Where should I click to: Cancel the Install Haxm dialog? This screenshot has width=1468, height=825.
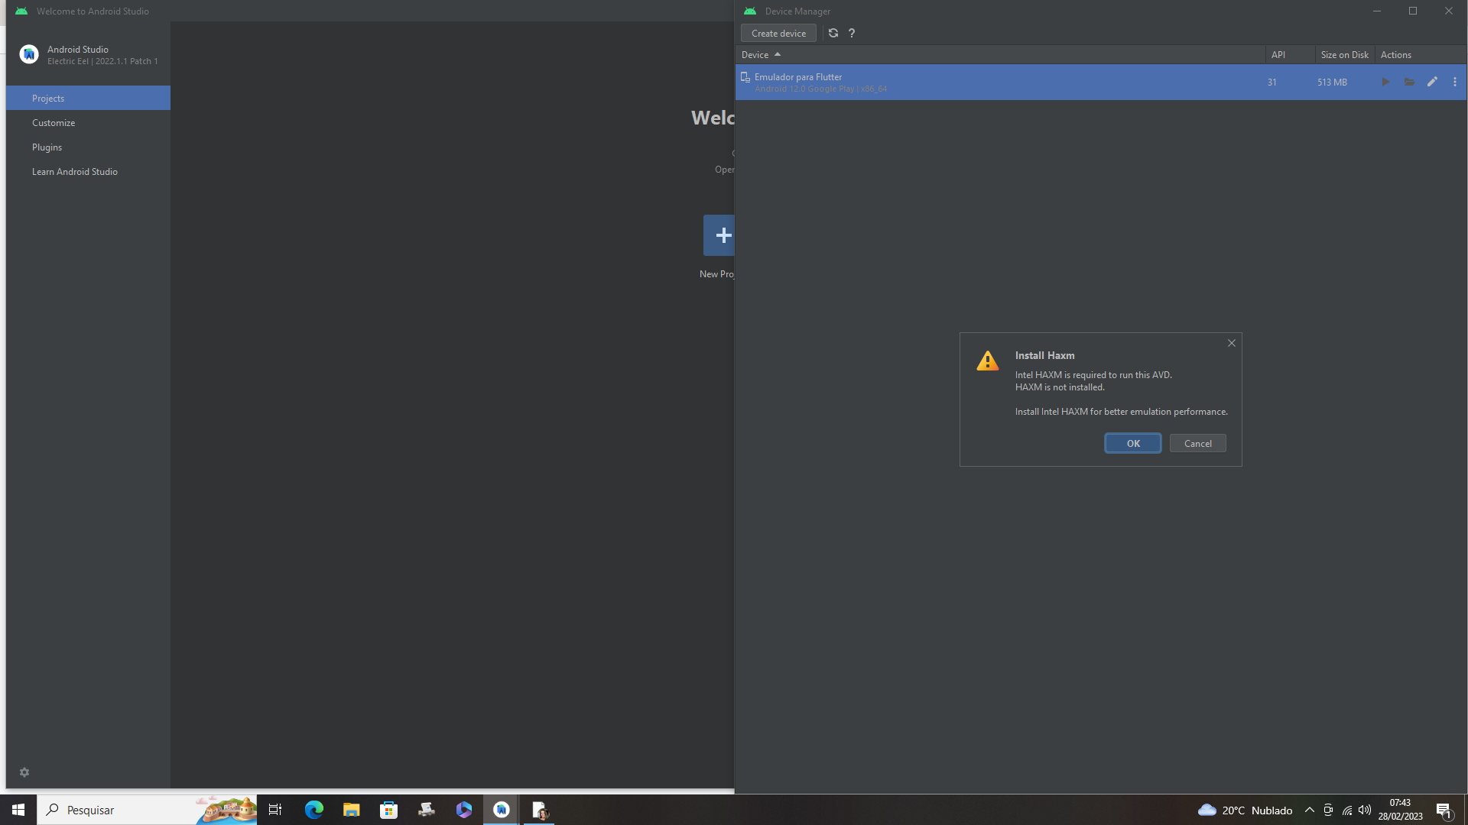(x=1197, y=443)
